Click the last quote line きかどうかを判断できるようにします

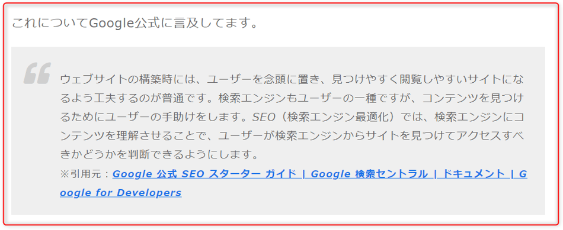(159, 155)
